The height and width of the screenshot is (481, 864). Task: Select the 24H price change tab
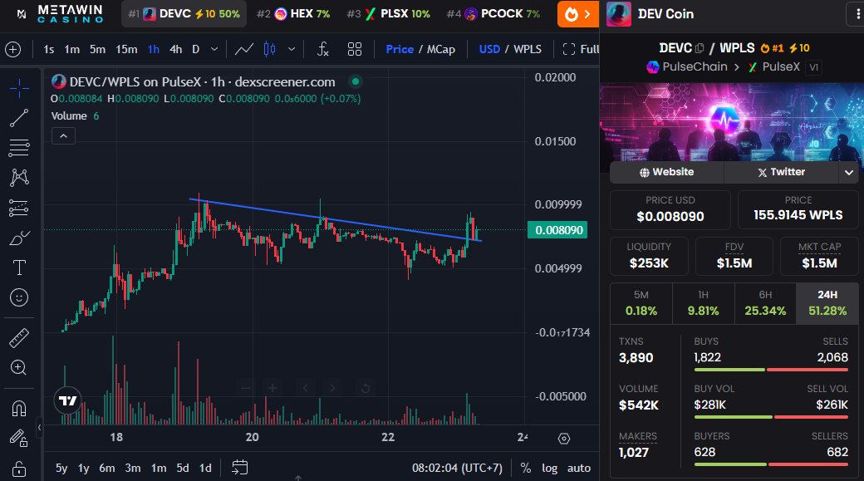pos(827,303)
